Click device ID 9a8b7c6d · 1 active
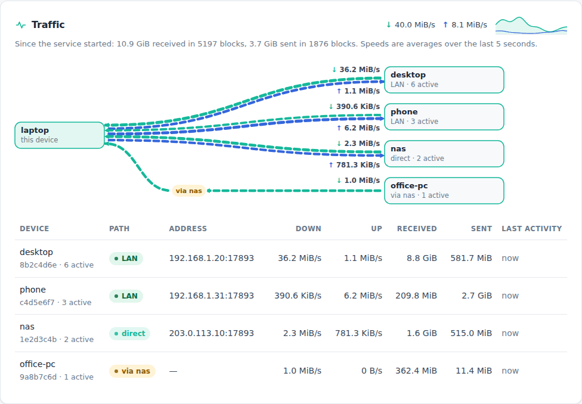 click(x=57, y=377)
